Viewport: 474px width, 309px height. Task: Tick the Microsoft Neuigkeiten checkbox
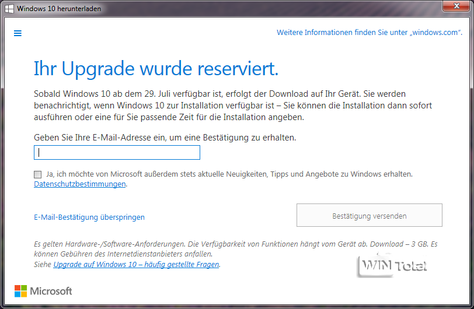[x=38, y=174]
